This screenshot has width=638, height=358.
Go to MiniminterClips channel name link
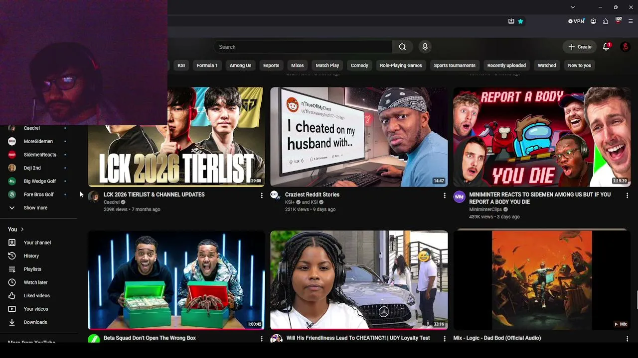[x=485, y=209]
